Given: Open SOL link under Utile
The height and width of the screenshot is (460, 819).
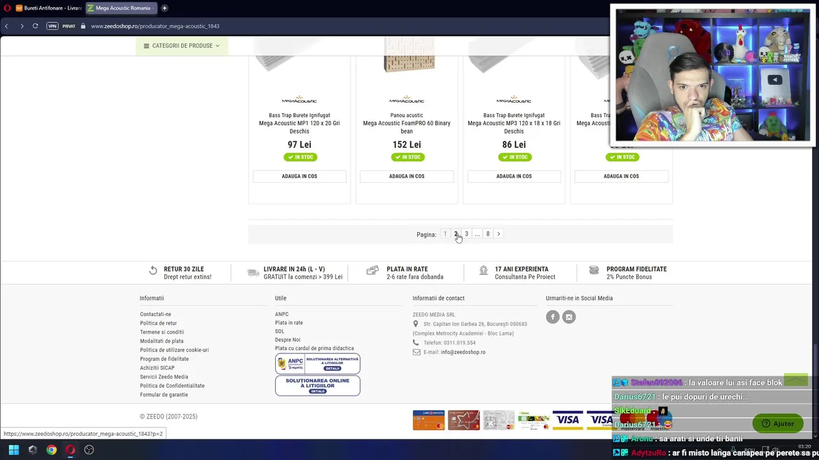Looking at the screenshot, I should (x=280, y=332).
